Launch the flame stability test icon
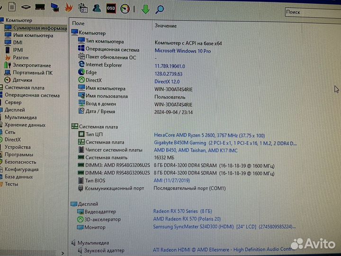Image resolution: width=341 pixels, height=256 pixels. tap(69, 7)
